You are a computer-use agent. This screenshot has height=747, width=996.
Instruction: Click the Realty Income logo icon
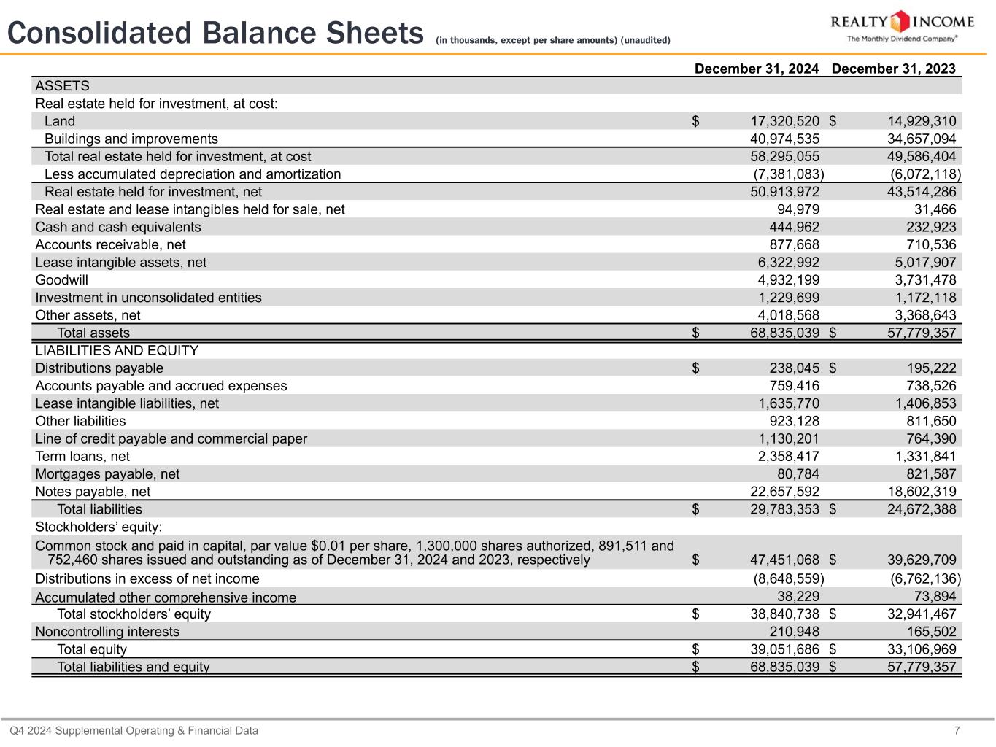tap(902, 20)
